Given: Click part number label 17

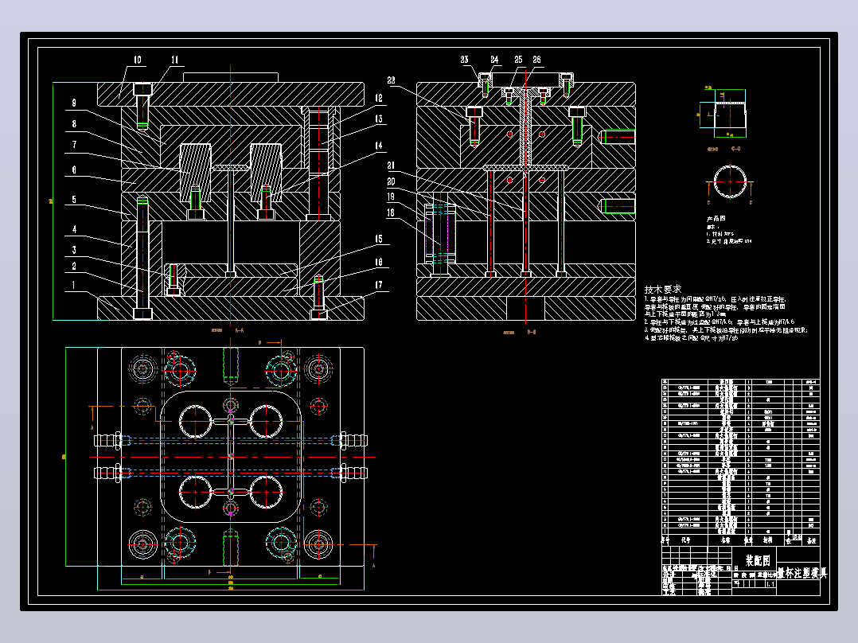Looking at the screenshot, I should point(379,285).
